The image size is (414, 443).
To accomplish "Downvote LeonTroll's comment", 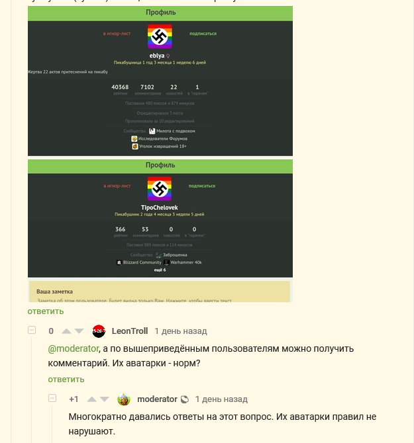I will [x=79, y=331].
